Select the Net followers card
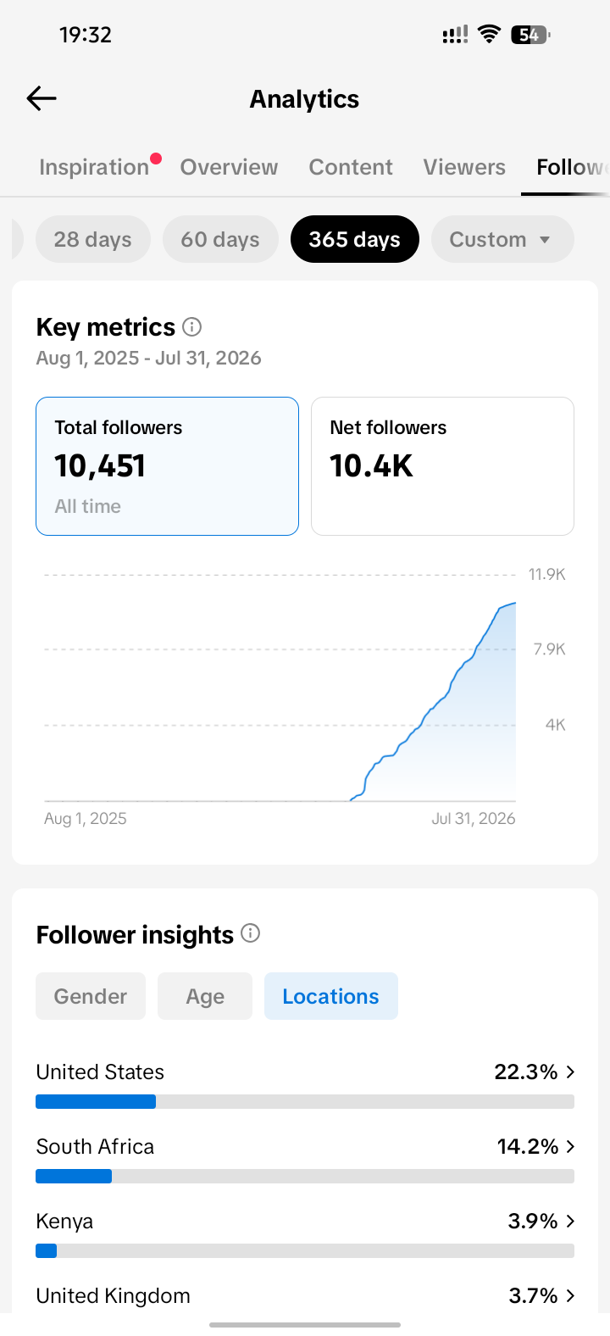The width and height of the screenshot is (610, 1336). coord(442,466)
